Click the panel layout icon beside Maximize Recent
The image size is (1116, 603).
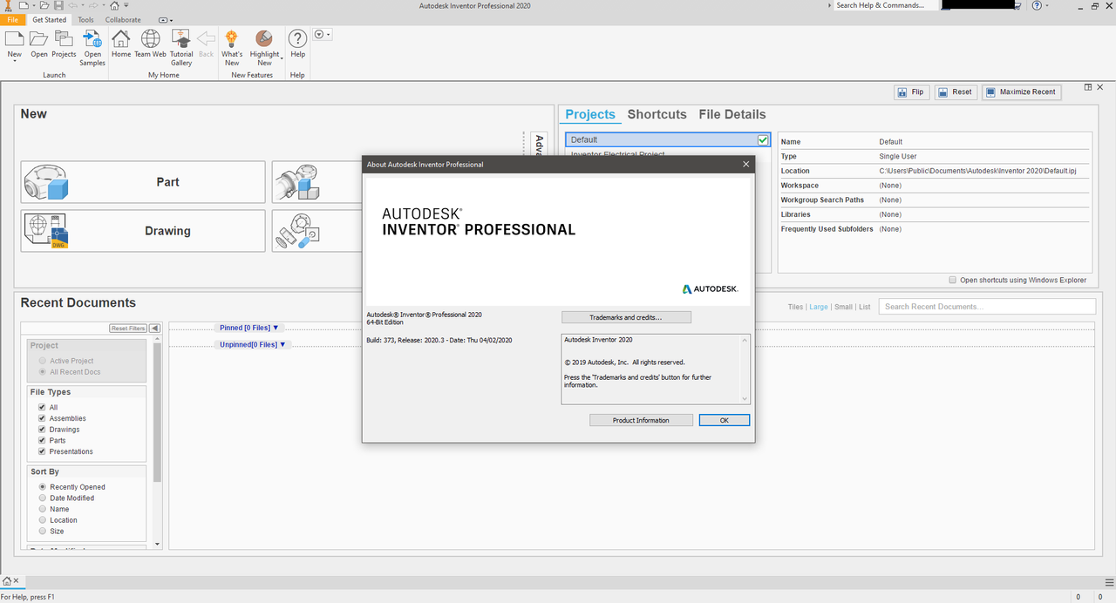[x=1088, y=87]
